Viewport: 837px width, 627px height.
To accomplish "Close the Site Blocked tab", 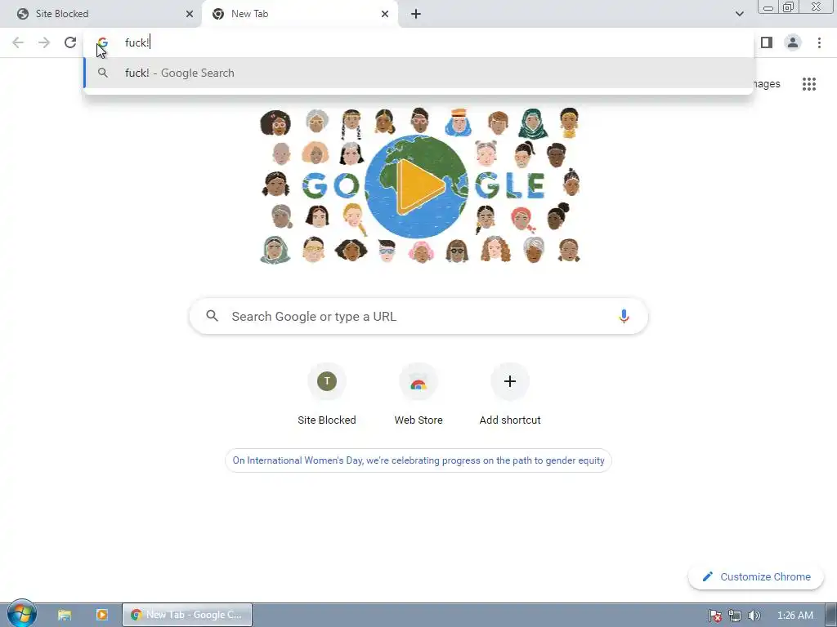I will [x=190, y=14].
